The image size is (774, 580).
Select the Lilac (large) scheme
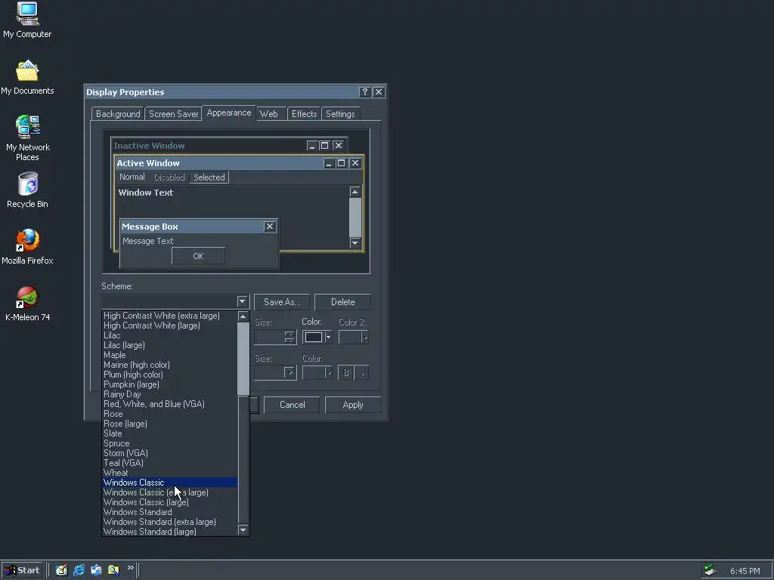(x=170, y=345)
